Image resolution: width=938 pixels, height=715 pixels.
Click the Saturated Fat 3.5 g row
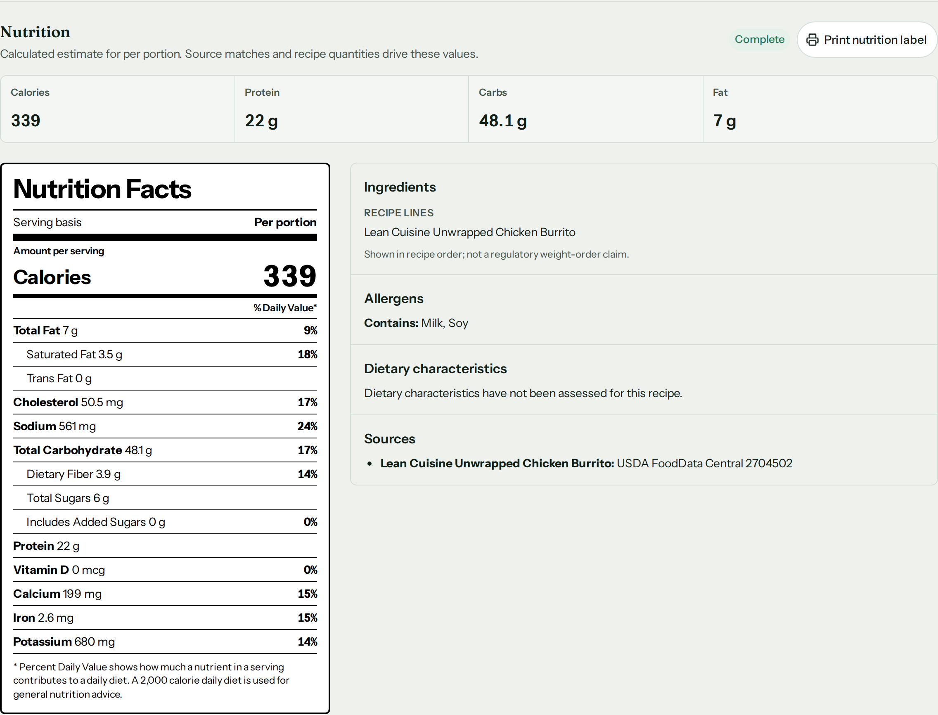(165, 354)
